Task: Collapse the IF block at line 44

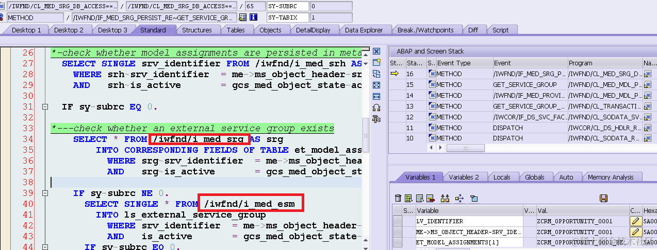Action: [x=45, y=247]
